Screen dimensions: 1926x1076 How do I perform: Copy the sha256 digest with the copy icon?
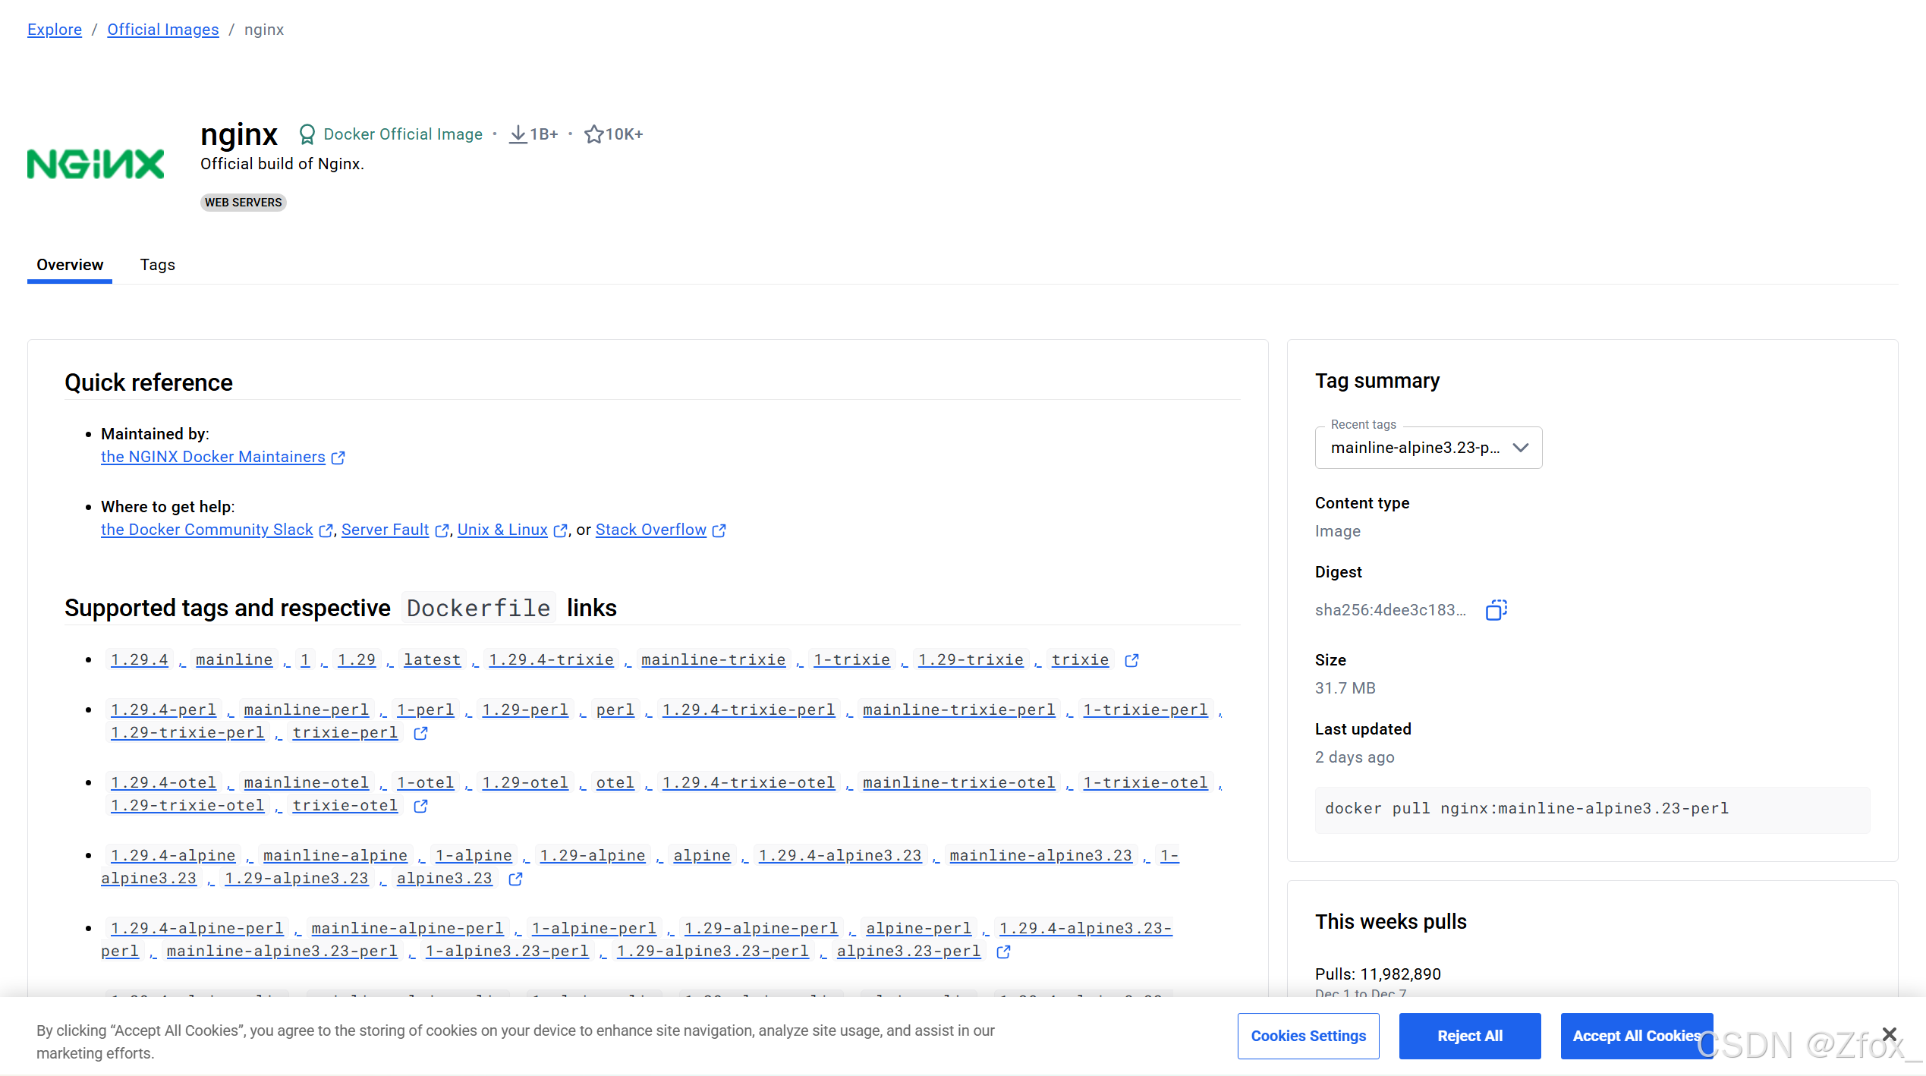pos(1496,609)
